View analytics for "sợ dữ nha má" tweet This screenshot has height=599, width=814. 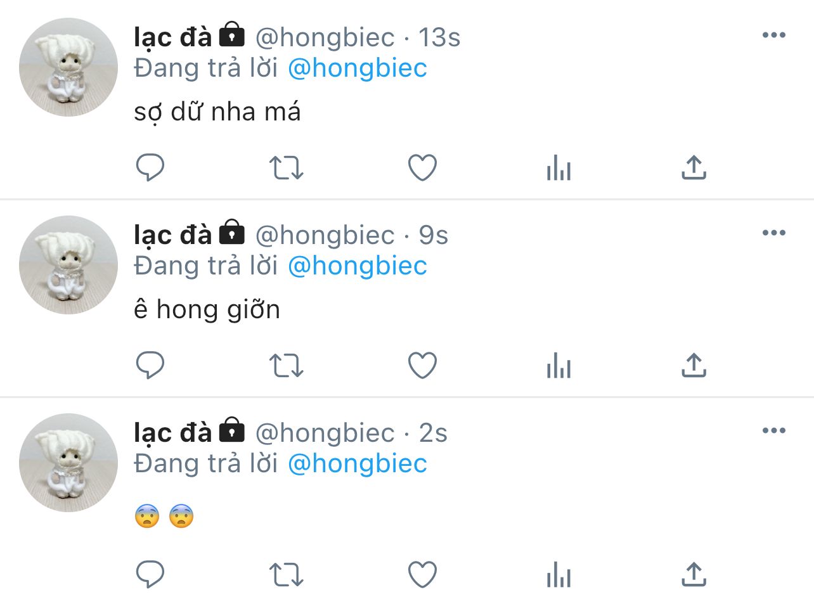click(559, 169)
